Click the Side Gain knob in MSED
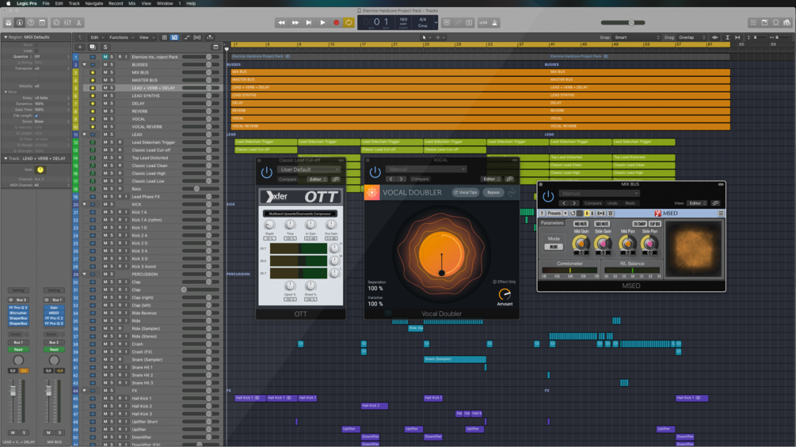The height and width of the screenshot is (447, 796). tap(603, 244)
